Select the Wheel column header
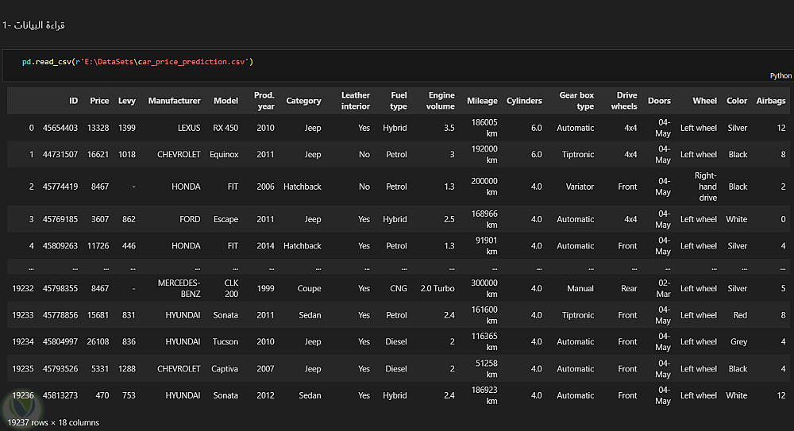794x431 pixels. (x=705, y=101)
